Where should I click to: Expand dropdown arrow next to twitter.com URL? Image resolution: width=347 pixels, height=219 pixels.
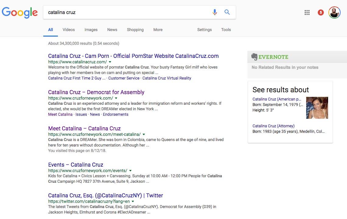click(x=133, y=202)
